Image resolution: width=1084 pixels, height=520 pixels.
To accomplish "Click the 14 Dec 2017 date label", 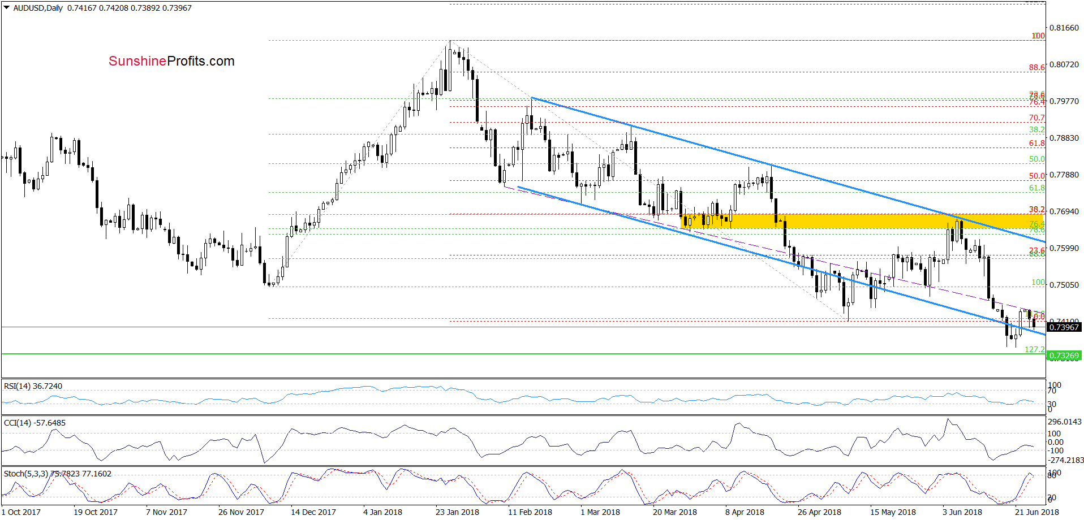I will point(313,512).
